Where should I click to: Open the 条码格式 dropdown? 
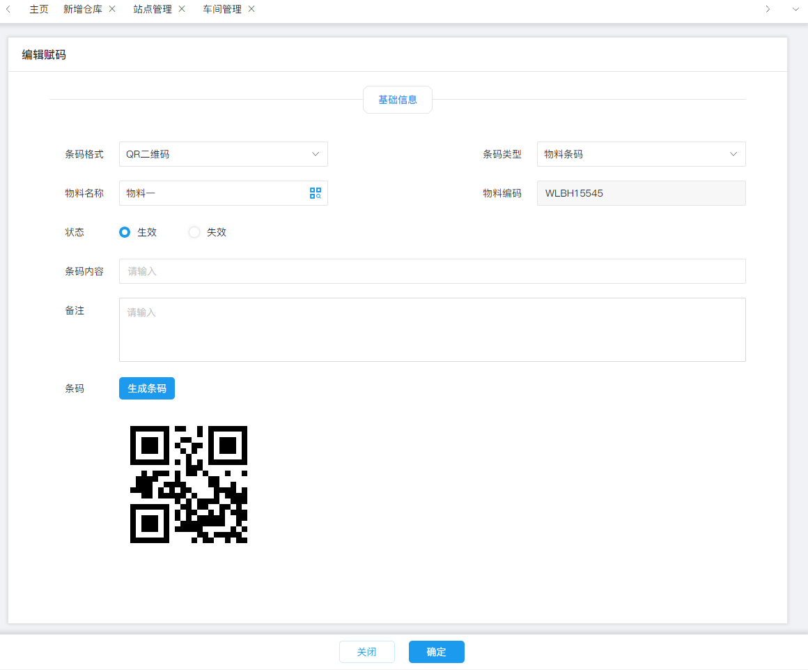[x=223, y=154]
